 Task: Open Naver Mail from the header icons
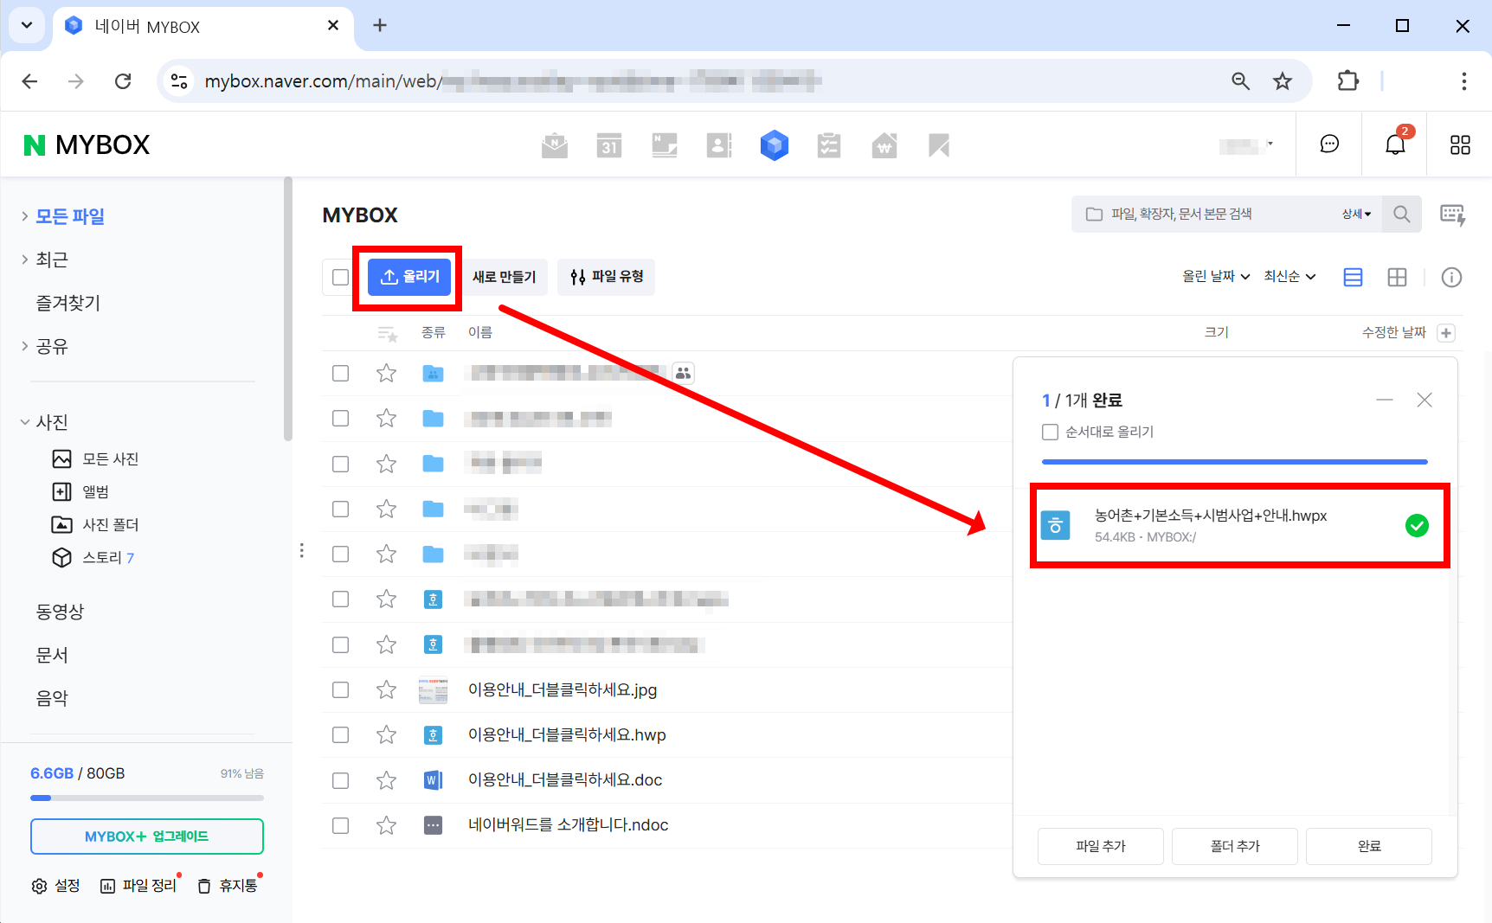(555, 144)
